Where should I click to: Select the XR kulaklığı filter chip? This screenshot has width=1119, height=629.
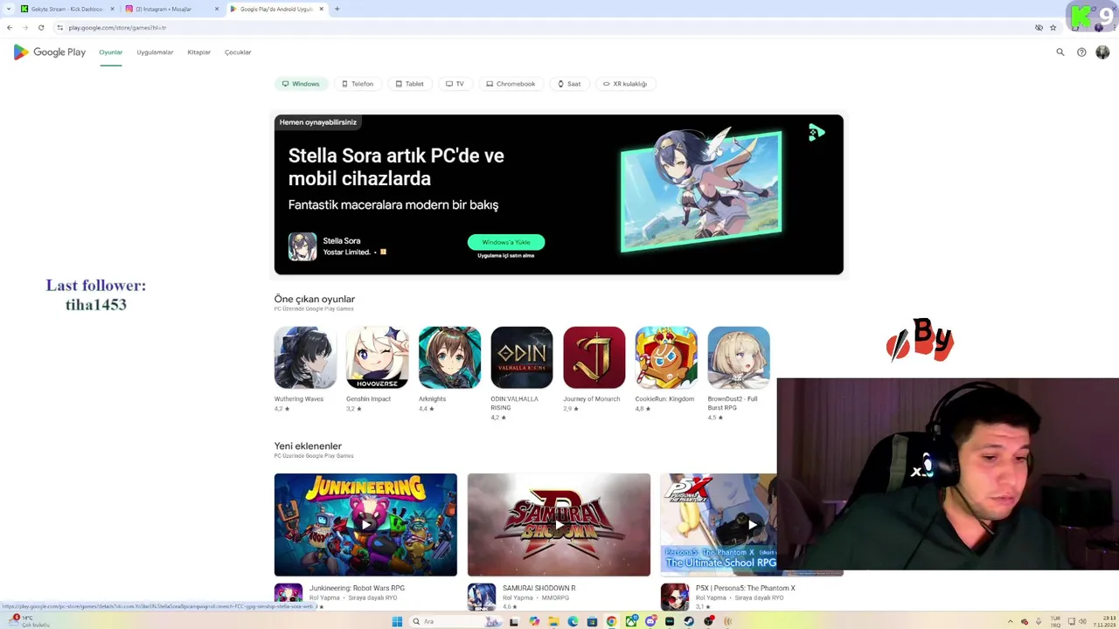pos(625,84)
